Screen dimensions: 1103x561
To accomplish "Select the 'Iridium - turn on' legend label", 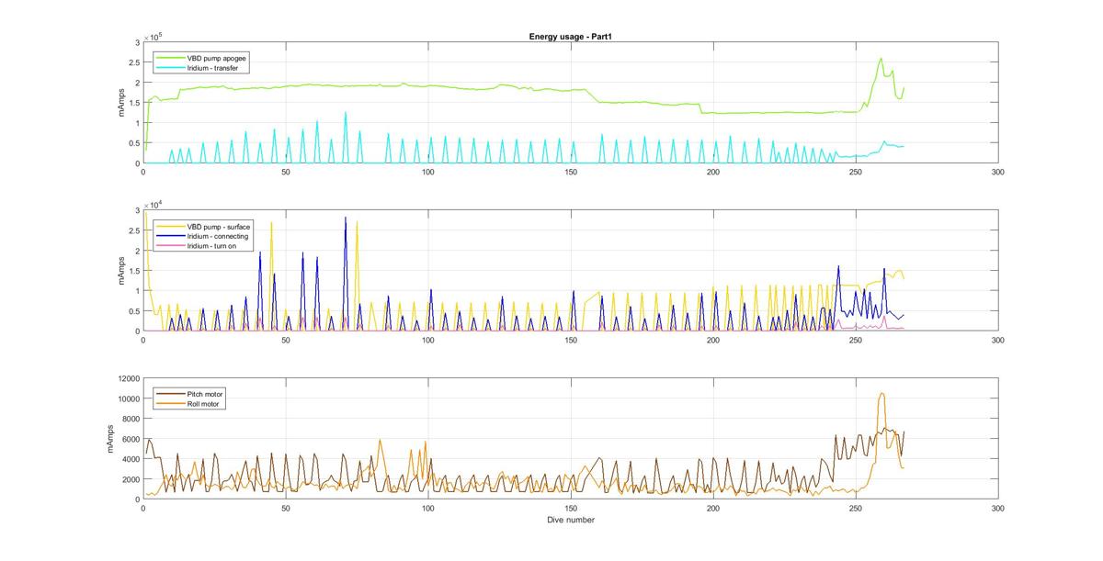I will click(213, 246).
